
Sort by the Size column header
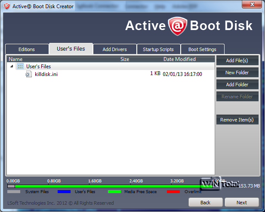point(125,59)
